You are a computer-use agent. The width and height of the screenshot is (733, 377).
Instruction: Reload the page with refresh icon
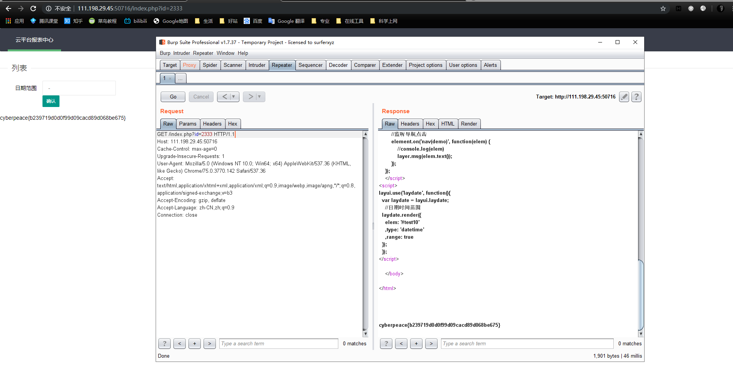tap(33, 8)
